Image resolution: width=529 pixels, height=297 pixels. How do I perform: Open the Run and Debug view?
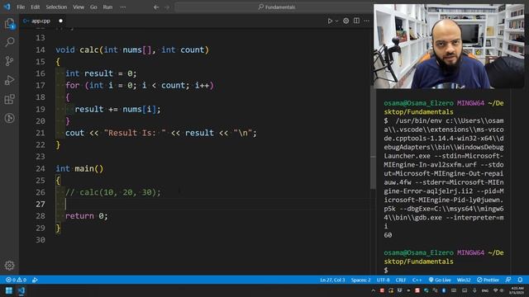[x=9, y=80]
